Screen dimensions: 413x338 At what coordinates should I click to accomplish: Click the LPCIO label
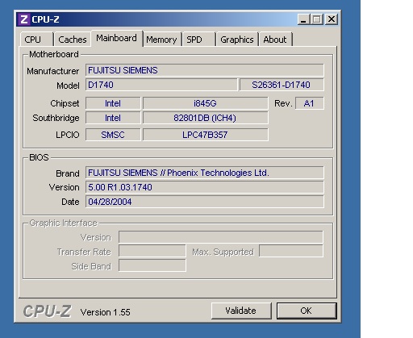coord(68,135)
